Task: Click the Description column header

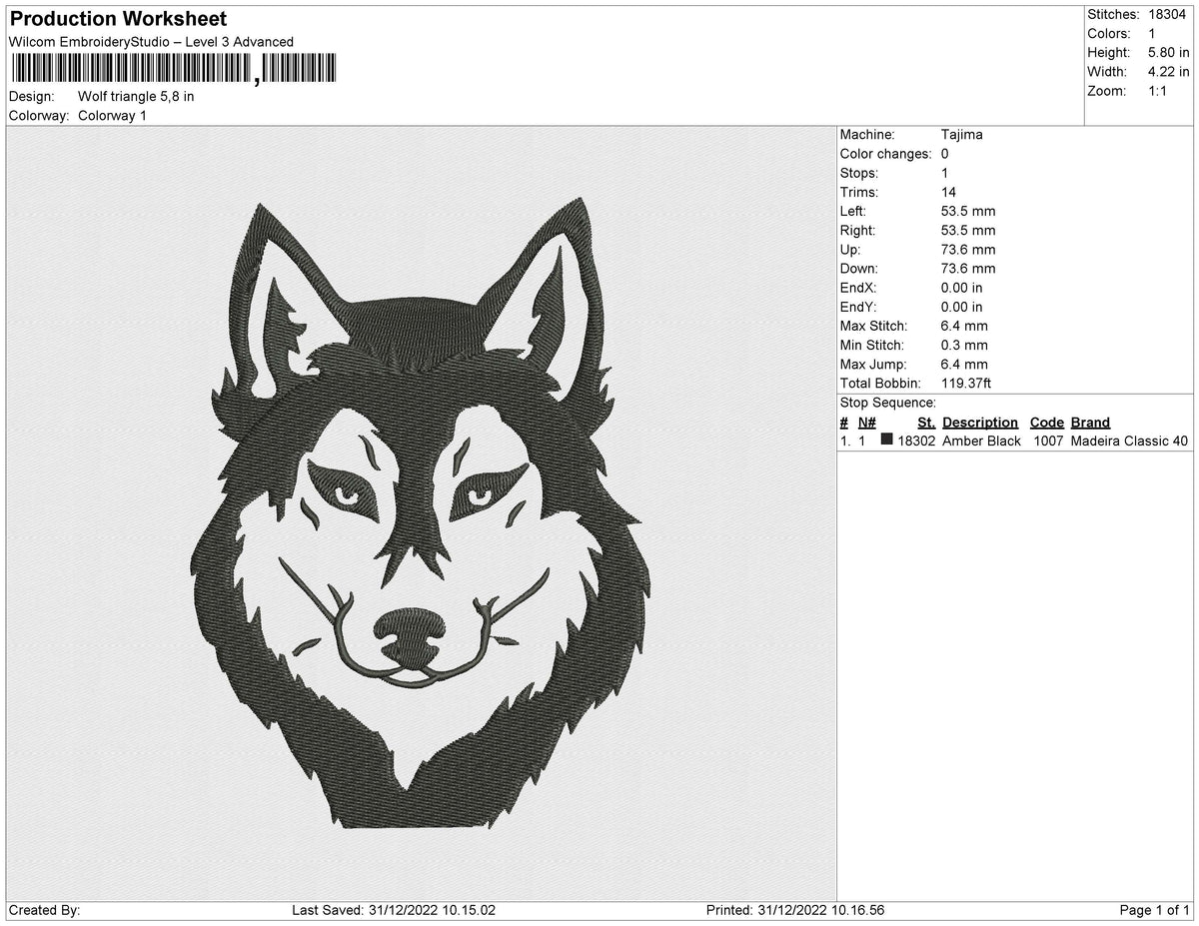Action: tap(980, 422)
